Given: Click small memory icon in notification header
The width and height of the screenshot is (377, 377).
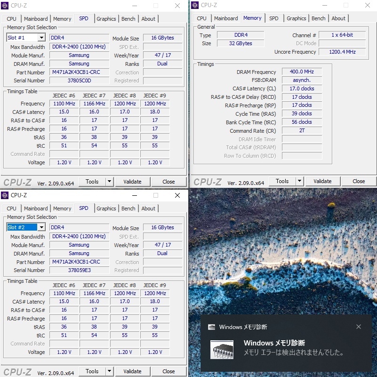Looking at the screenshot, I should (212, 327).
